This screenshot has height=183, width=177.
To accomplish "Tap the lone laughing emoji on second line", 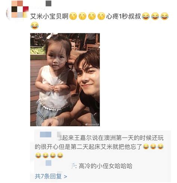I will [x=35, y=25].
